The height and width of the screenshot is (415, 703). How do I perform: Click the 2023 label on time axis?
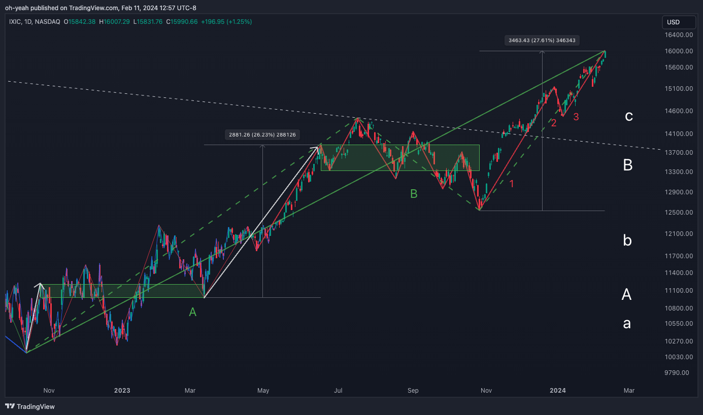pos(122,391)
